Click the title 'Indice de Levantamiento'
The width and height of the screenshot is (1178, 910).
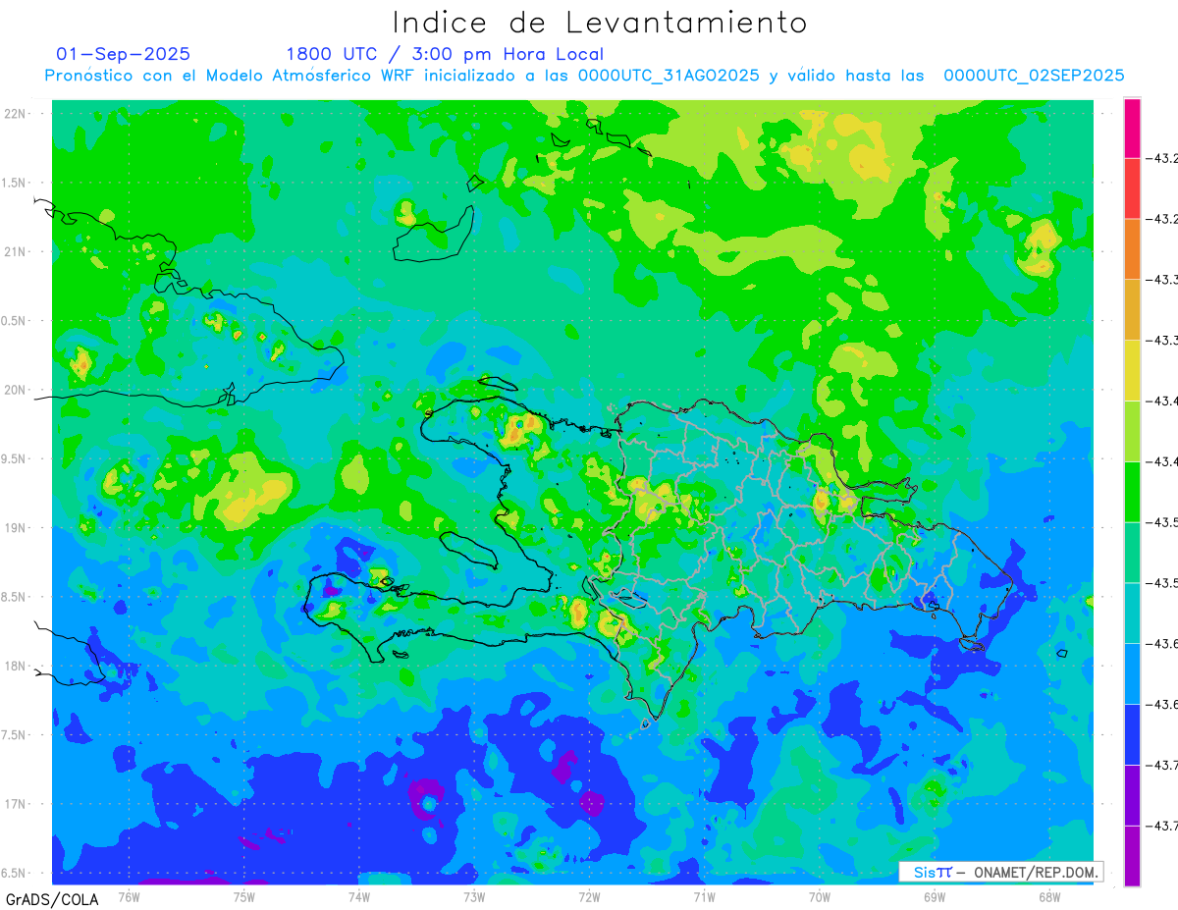pyautogui.click(x=600, y=23)
